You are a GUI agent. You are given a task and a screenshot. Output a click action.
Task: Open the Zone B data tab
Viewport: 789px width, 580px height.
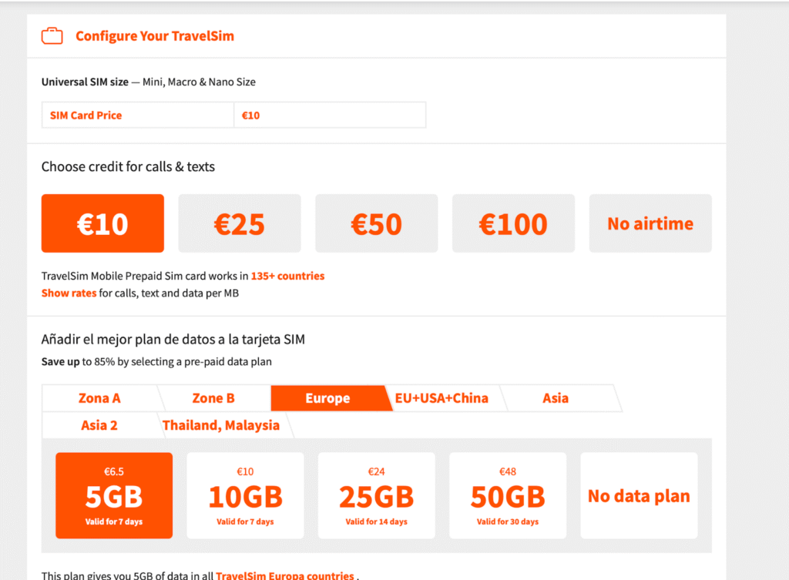pos(213,398)
